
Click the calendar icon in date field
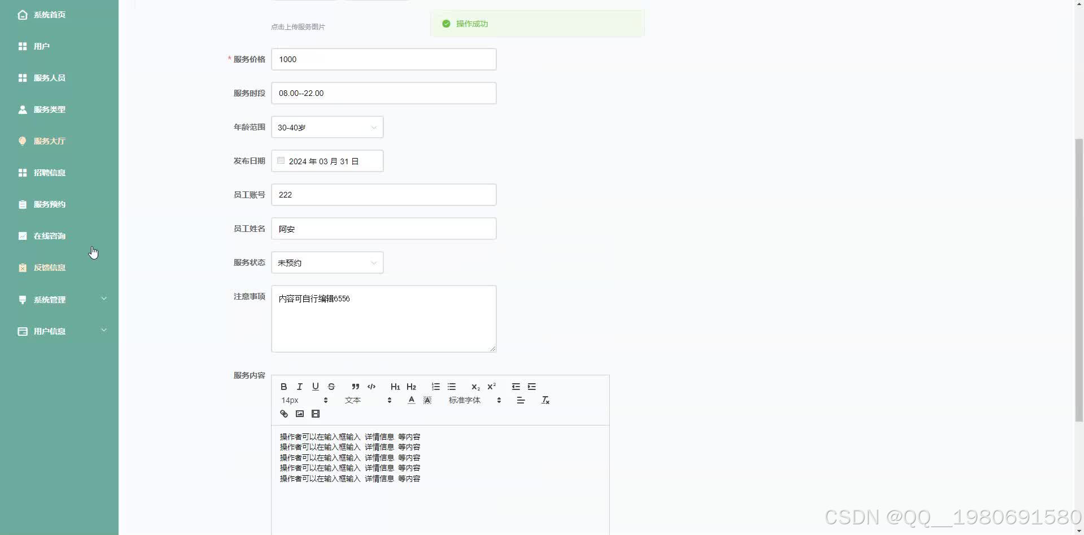281,161
